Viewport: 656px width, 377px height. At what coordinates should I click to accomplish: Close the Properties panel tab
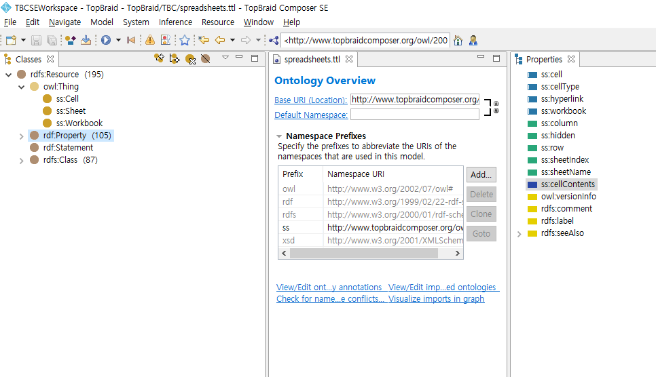pyautogui.click(x=571, y=60)
